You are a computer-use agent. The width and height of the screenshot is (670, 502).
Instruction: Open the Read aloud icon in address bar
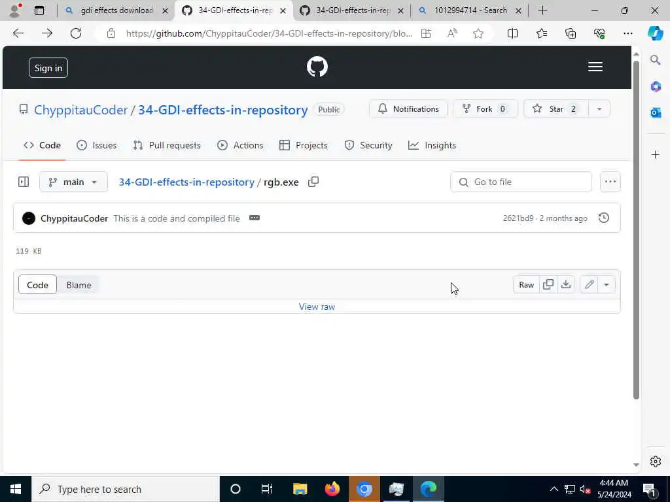point(452,33)
